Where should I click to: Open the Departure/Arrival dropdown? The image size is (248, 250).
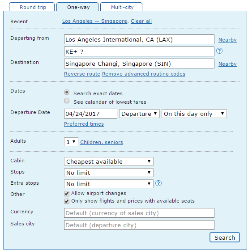139,114
